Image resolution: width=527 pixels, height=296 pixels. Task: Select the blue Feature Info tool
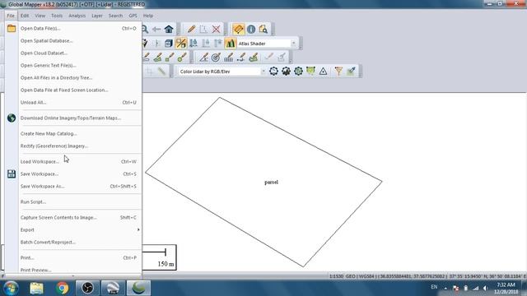tap(251, 30)
